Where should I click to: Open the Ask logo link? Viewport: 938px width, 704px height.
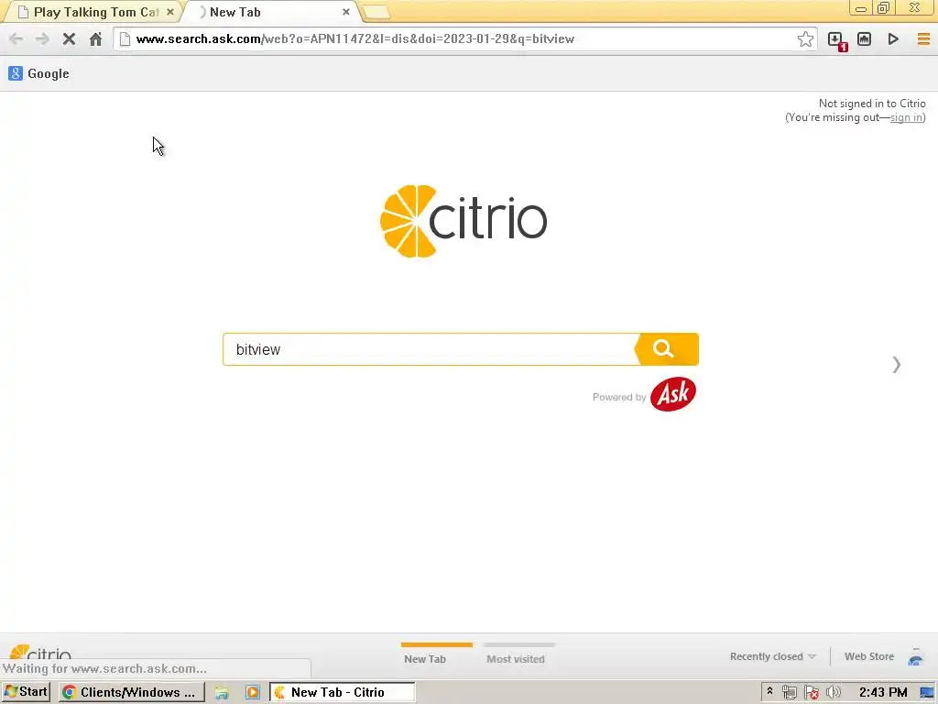coord(673,394)
